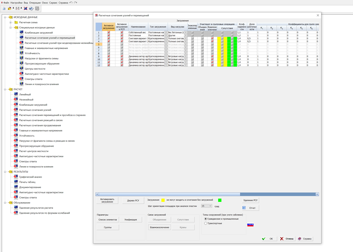The image size is (353, 252).
Task: Click the blue checkmark toolbar icon
Action: pos(31,8)
